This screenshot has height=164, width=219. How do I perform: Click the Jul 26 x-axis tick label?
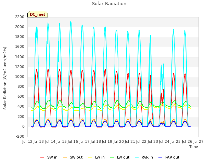pos(187,141)
